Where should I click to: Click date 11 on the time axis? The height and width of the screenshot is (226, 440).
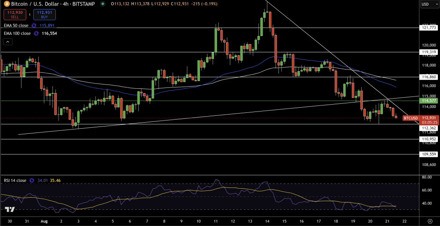(215, 221)
